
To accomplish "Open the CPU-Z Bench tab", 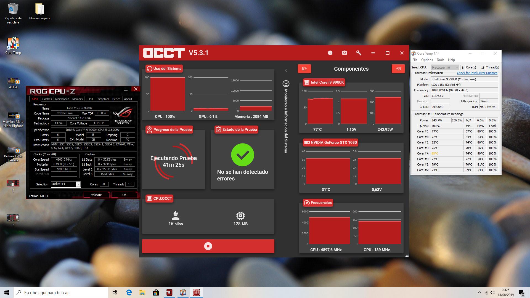I will 116,99.
